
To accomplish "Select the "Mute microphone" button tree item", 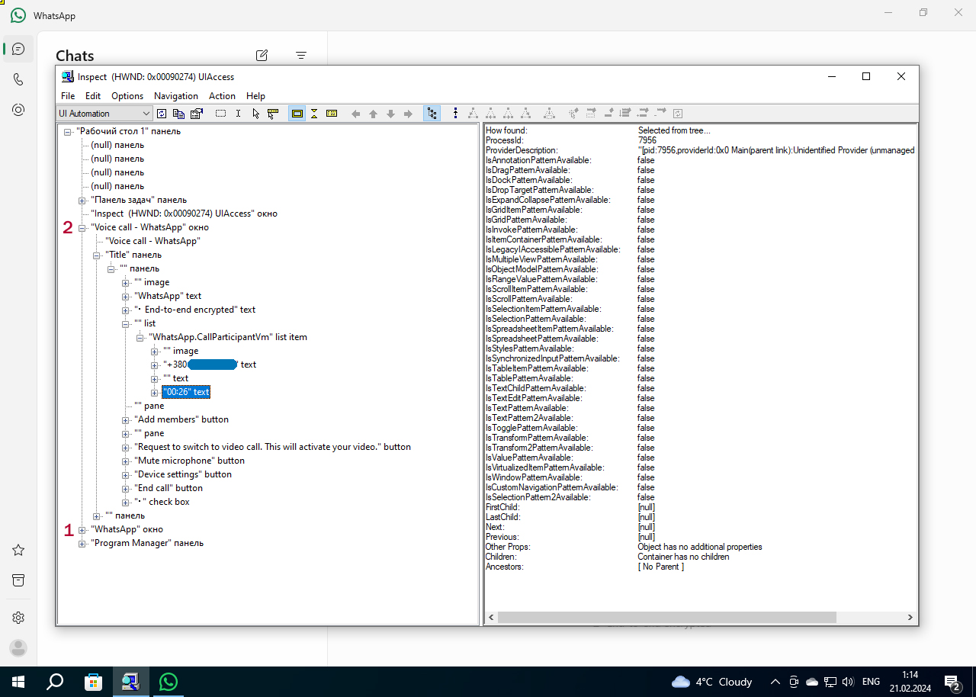I will (x=190, y=461).
